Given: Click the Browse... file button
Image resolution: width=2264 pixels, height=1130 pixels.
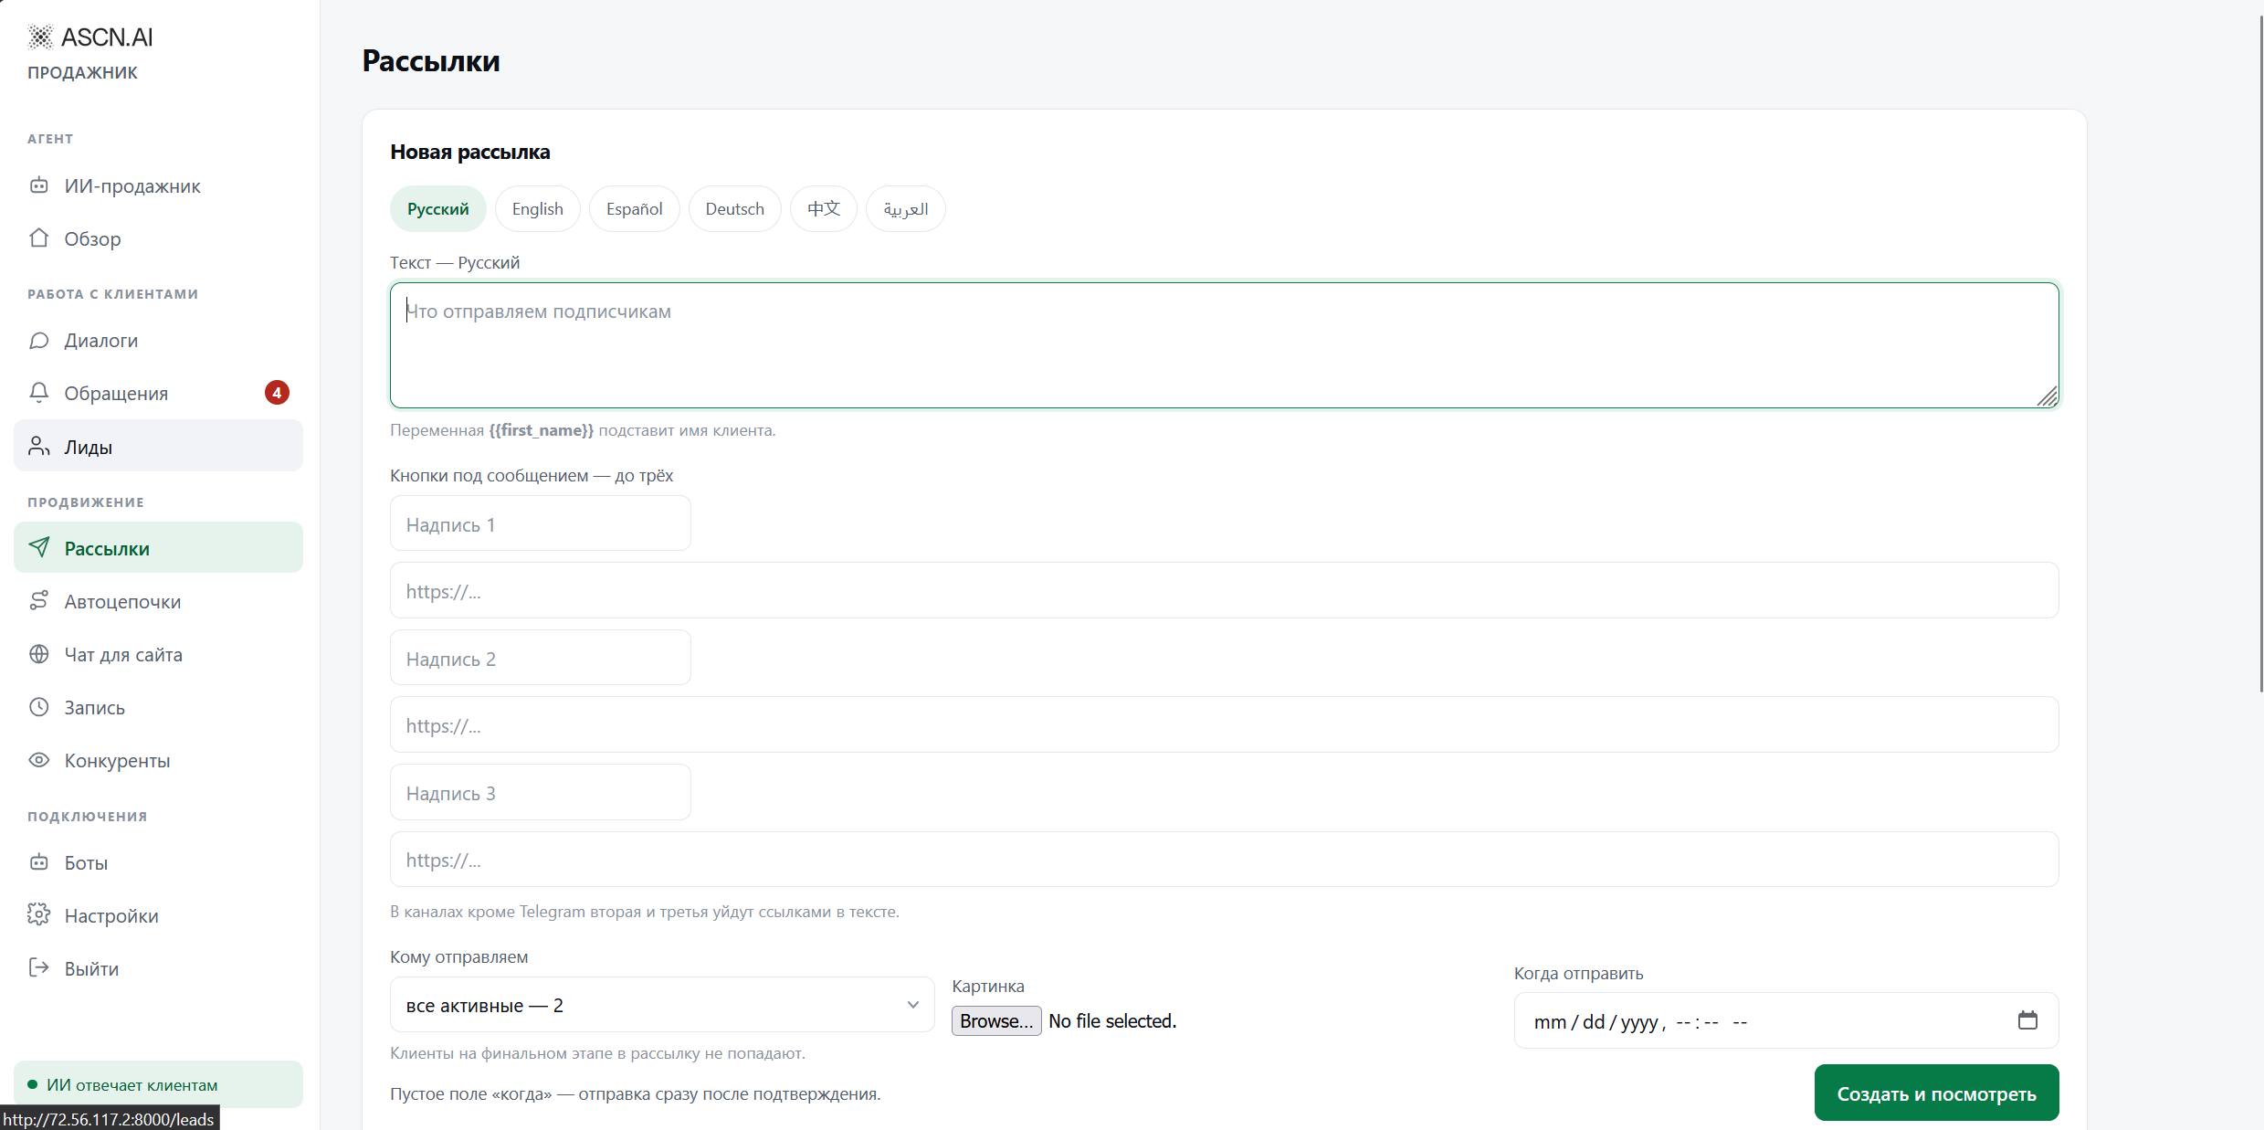Looking at the screenshot, I should coord(996,1021).
